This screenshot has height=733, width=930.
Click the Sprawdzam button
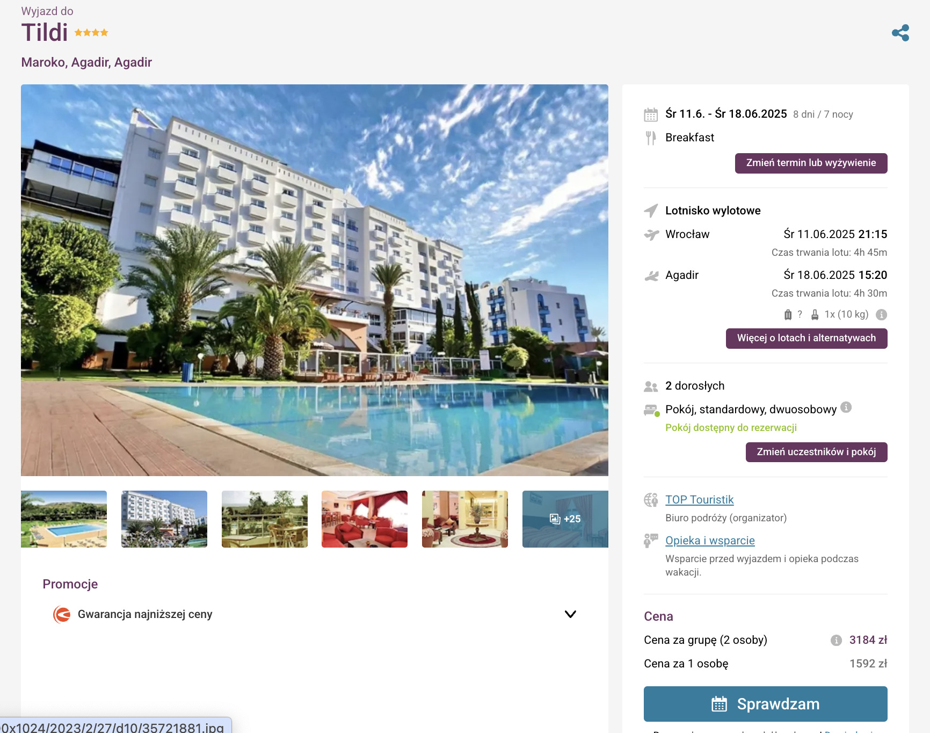[x=766, y=704]
